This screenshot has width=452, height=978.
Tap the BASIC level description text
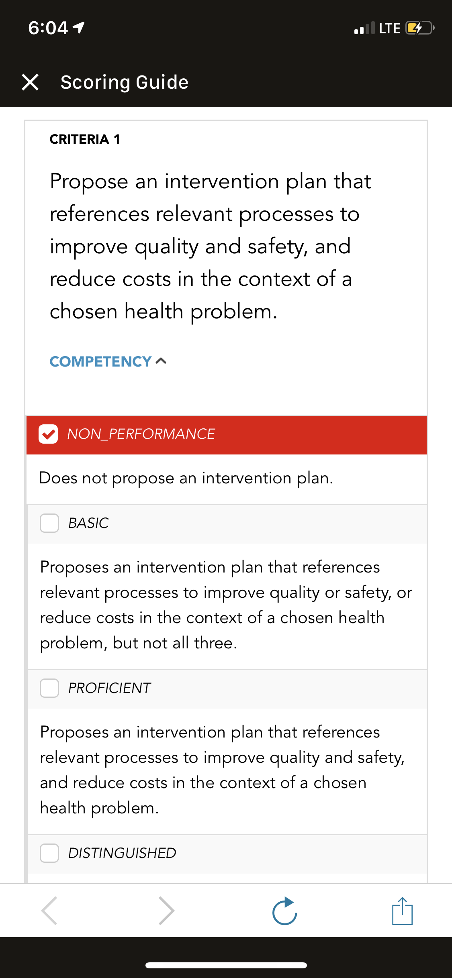click(x=226, y=605)
